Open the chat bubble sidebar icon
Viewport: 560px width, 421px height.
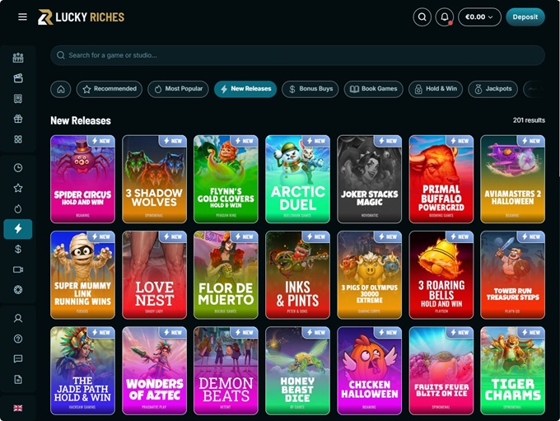[18, 359]
